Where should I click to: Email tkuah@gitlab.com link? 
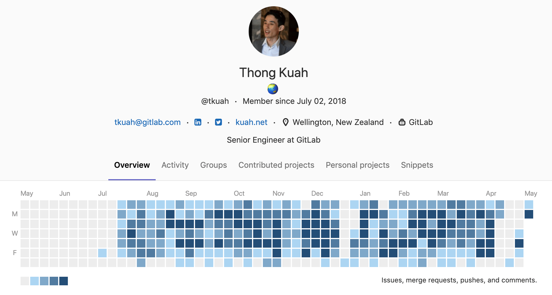point(147,122)
